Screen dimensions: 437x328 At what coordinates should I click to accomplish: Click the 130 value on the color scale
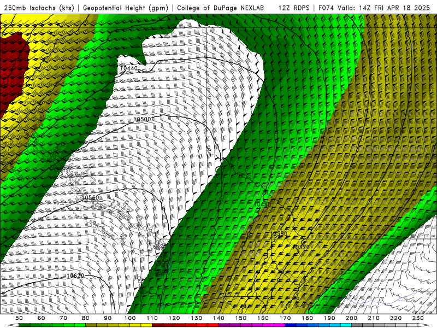(x=197, y=318)
